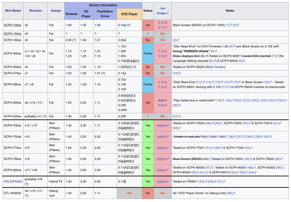The image size is (291, 202).
Task: Open reference [17] in SCPH-390xx notes
Action: click(x=224, y=87)
